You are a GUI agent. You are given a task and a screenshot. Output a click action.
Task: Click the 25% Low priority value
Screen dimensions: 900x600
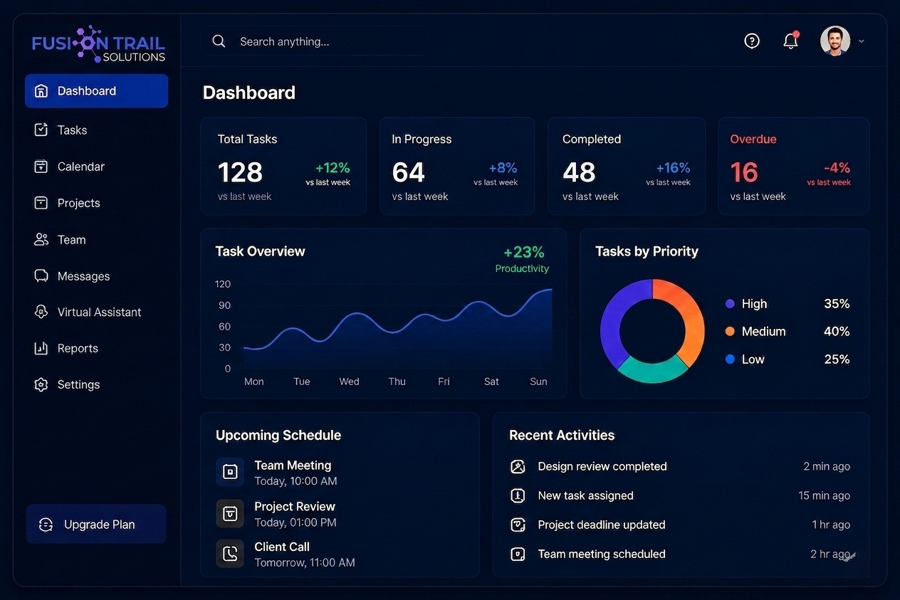click(x=837, y=359)
